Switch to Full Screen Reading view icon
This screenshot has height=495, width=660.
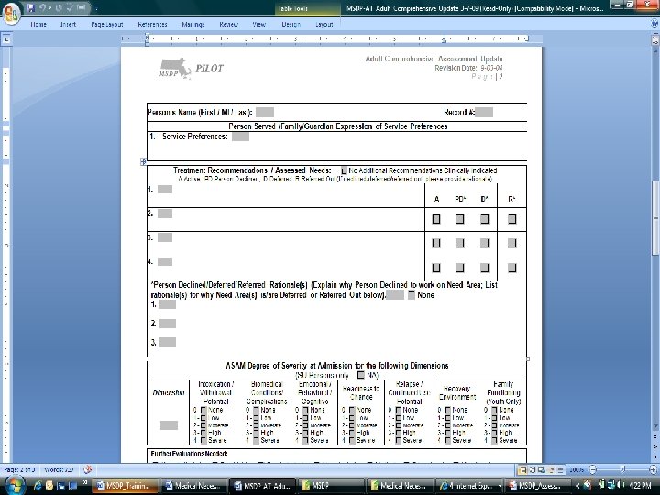click(533, 469)
